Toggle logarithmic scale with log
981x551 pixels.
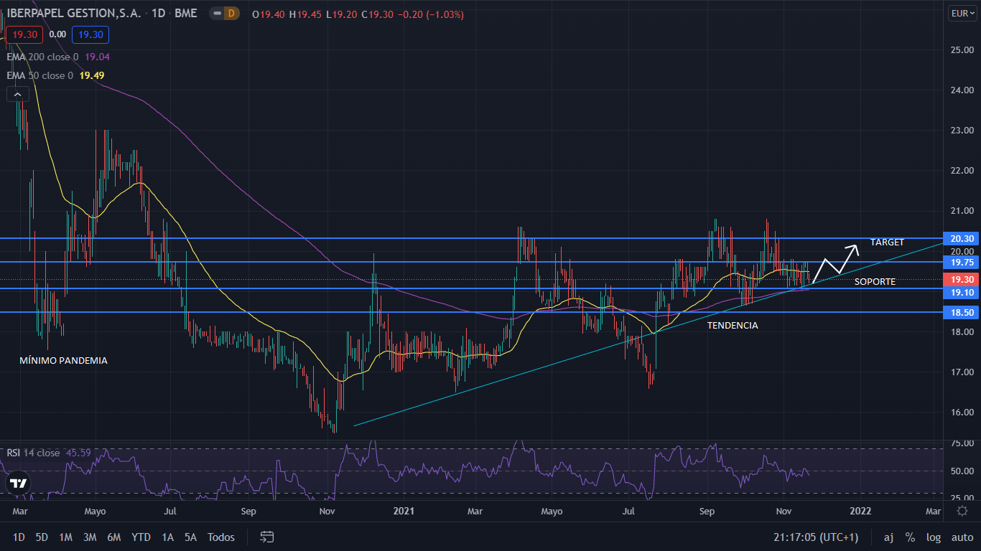[933, 537]
